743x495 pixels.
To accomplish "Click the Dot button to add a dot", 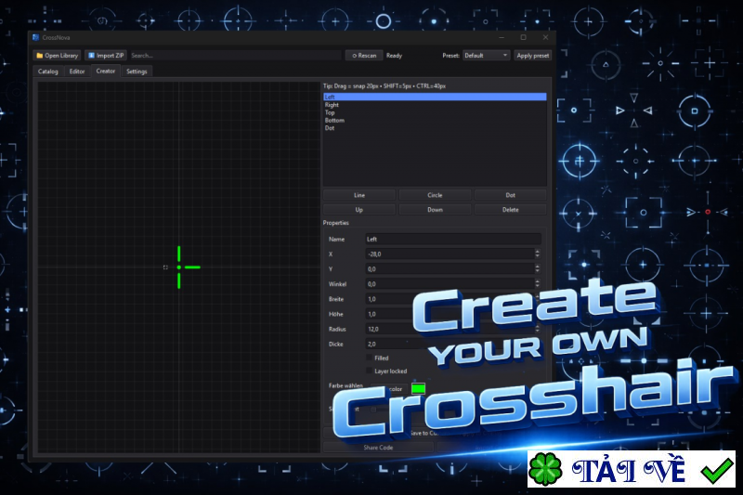I will click(510, 195).
